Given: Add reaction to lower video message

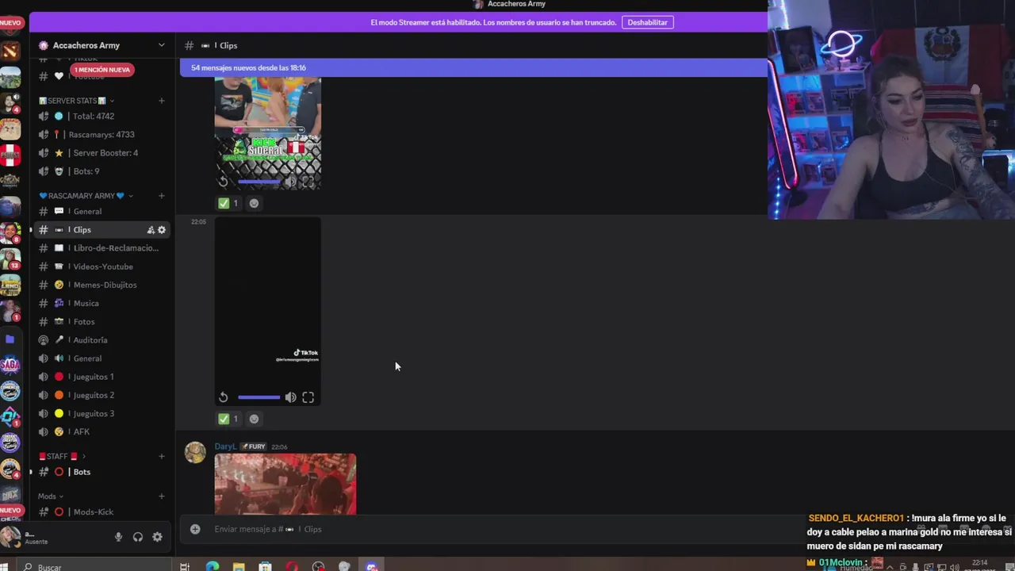Looking at the screenshot, I should pyautogui.click(x=254, y=419).
